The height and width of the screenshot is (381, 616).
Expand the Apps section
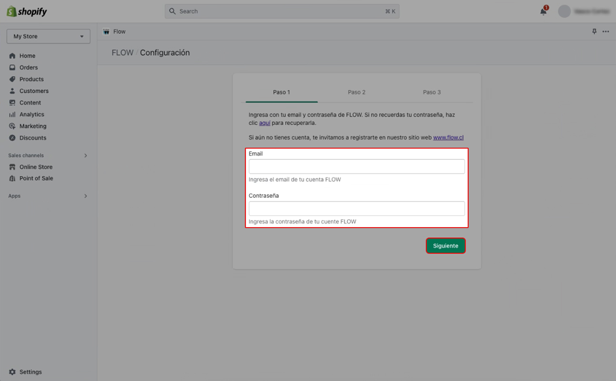click(x=85, y=196)
